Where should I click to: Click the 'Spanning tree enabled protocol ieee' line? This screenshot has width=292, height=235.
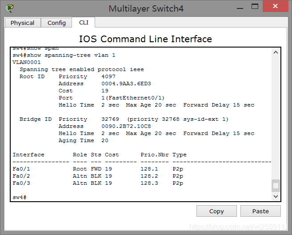click(x=82, y=69)
